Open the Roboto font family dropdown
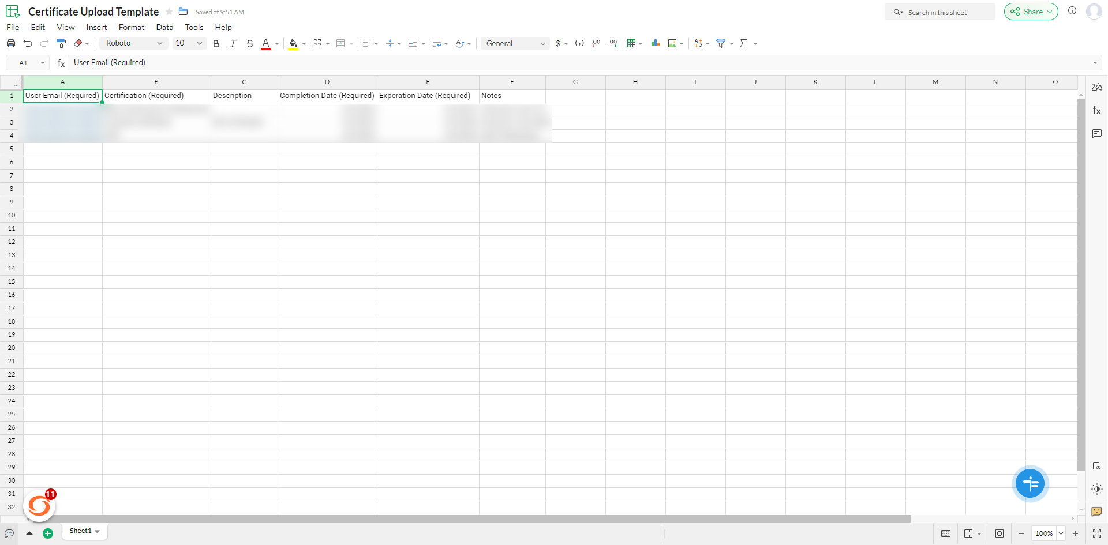The height and width of the screenshot is (545, 1108). (x=134, y=43)
